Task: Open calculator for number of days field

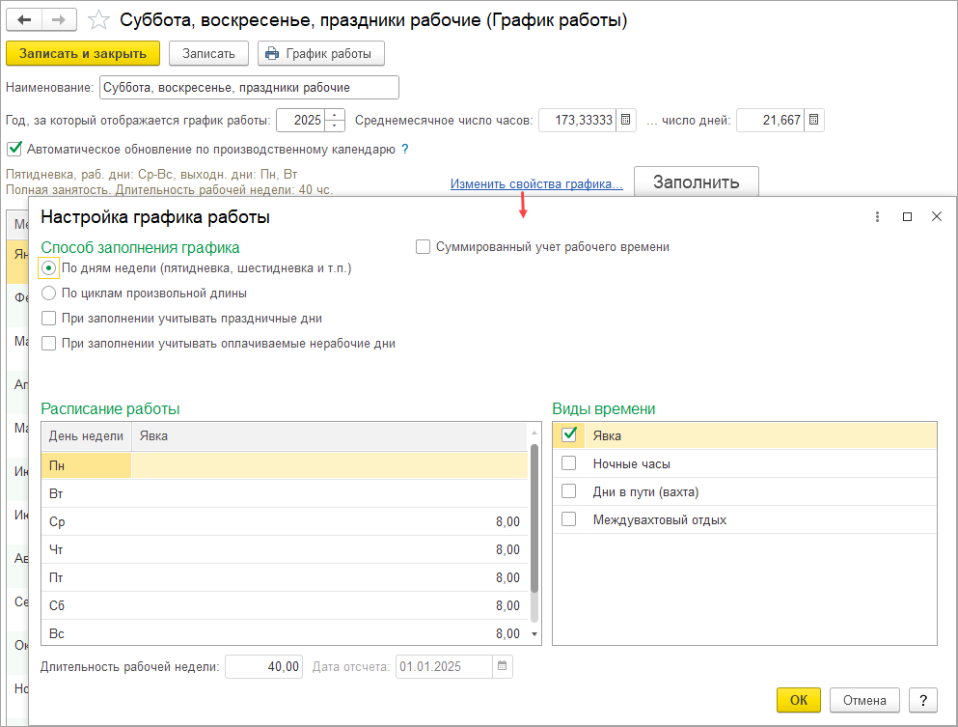Action: (814, 121)
